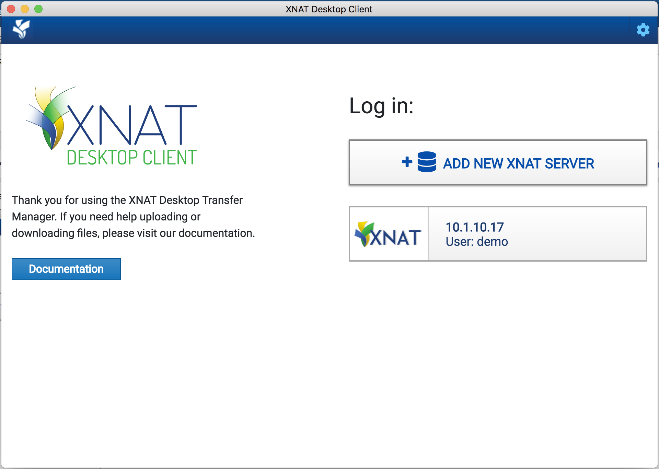Image resolution: width=659 pixels, height=469 pixels.
Task: Click the XNAT logo beside 10.1.10.17
Action: coord(388,235)
